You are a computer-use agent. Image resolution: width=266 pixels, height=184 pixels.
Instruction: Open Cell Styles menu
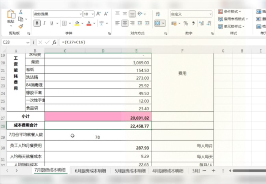click(x=231, y=26)
